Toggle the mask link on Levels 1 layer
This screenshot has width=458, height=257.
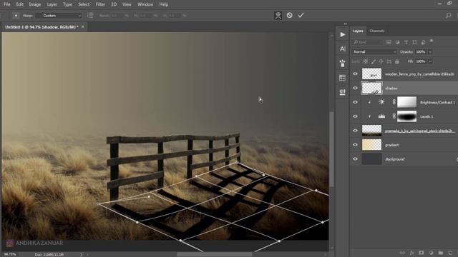tap(394, 116)
